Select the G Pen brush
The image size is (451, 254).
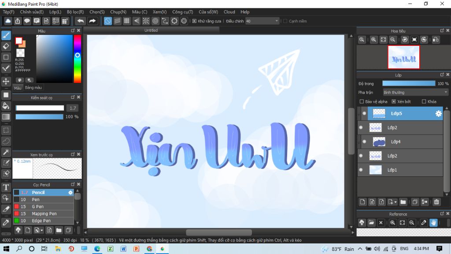coord(44,206)
